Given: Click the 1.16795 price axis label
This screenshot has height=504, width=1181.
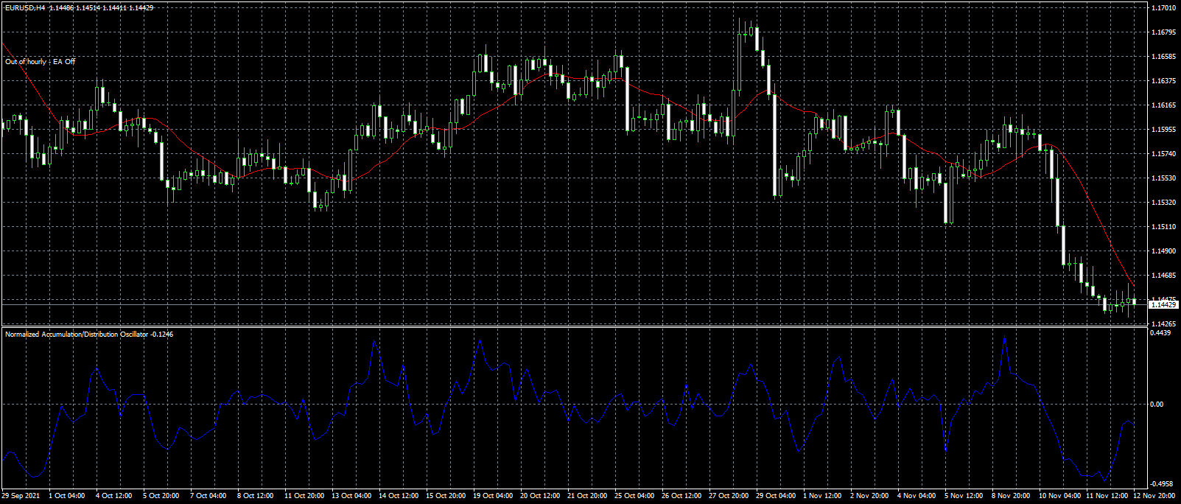Looking at the screenshot, I should point(1163,32).
